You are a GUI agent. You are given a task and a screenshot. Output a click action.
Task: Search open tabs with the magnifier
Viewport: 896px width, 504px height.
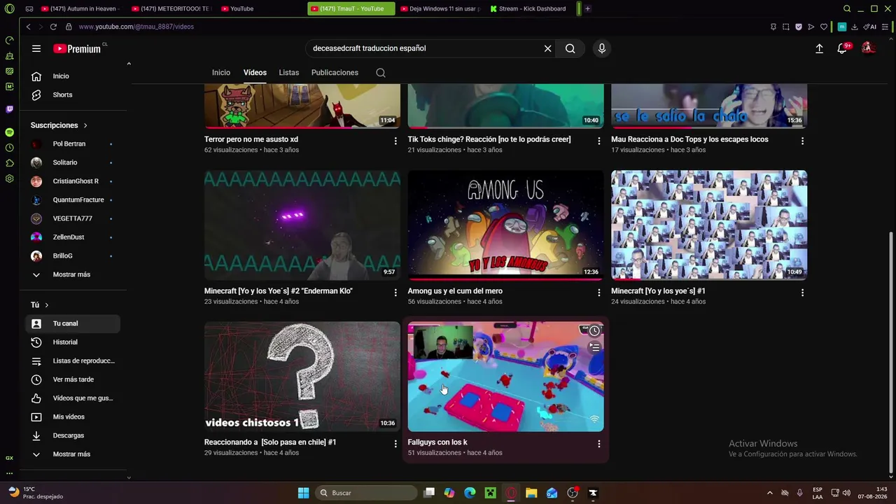[x=847, y=8]
